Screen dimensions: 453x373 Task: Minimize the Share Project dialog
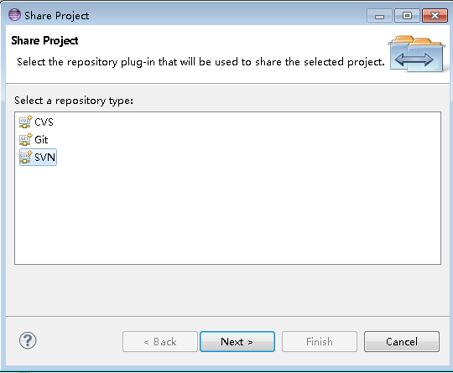[x=379, y=16]
